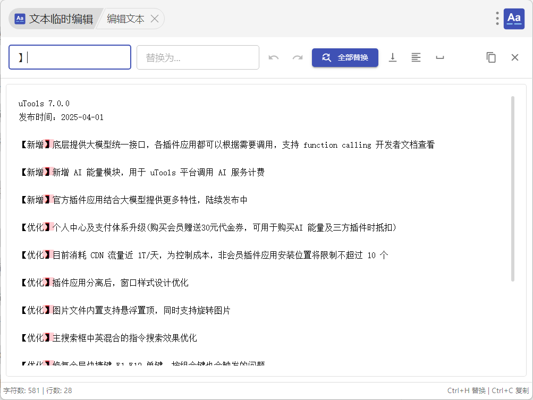
Task: Click the copy text icon
Action: click(491, 57)
